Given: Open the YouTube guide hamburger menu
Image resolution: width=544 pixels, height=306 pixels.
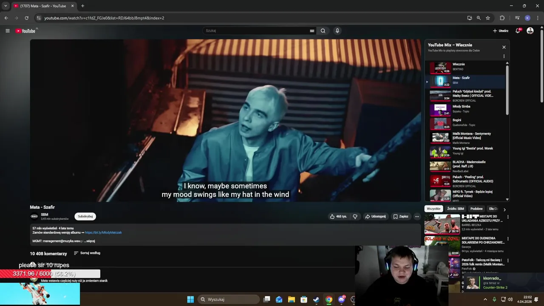Looking at the screenshot, I should click(x=7, y=31).
